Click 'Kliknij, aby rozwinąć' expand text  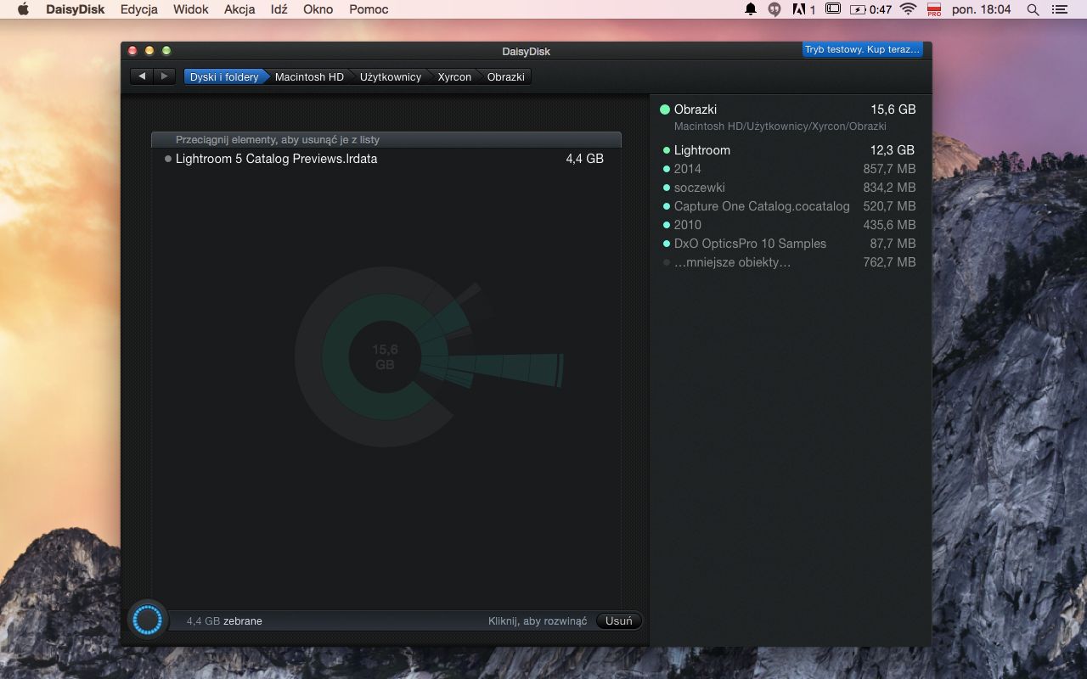(x=538, y=621)
